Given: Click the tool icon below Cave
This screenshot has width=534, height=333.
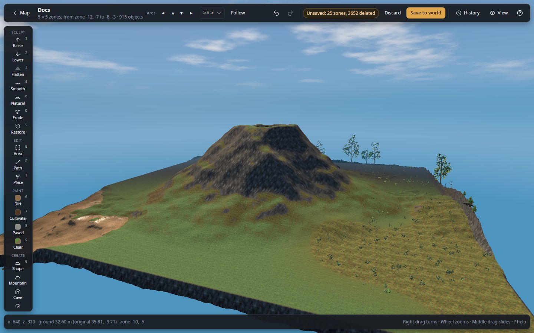Looking at the screenshot, I should pos(18,306).
